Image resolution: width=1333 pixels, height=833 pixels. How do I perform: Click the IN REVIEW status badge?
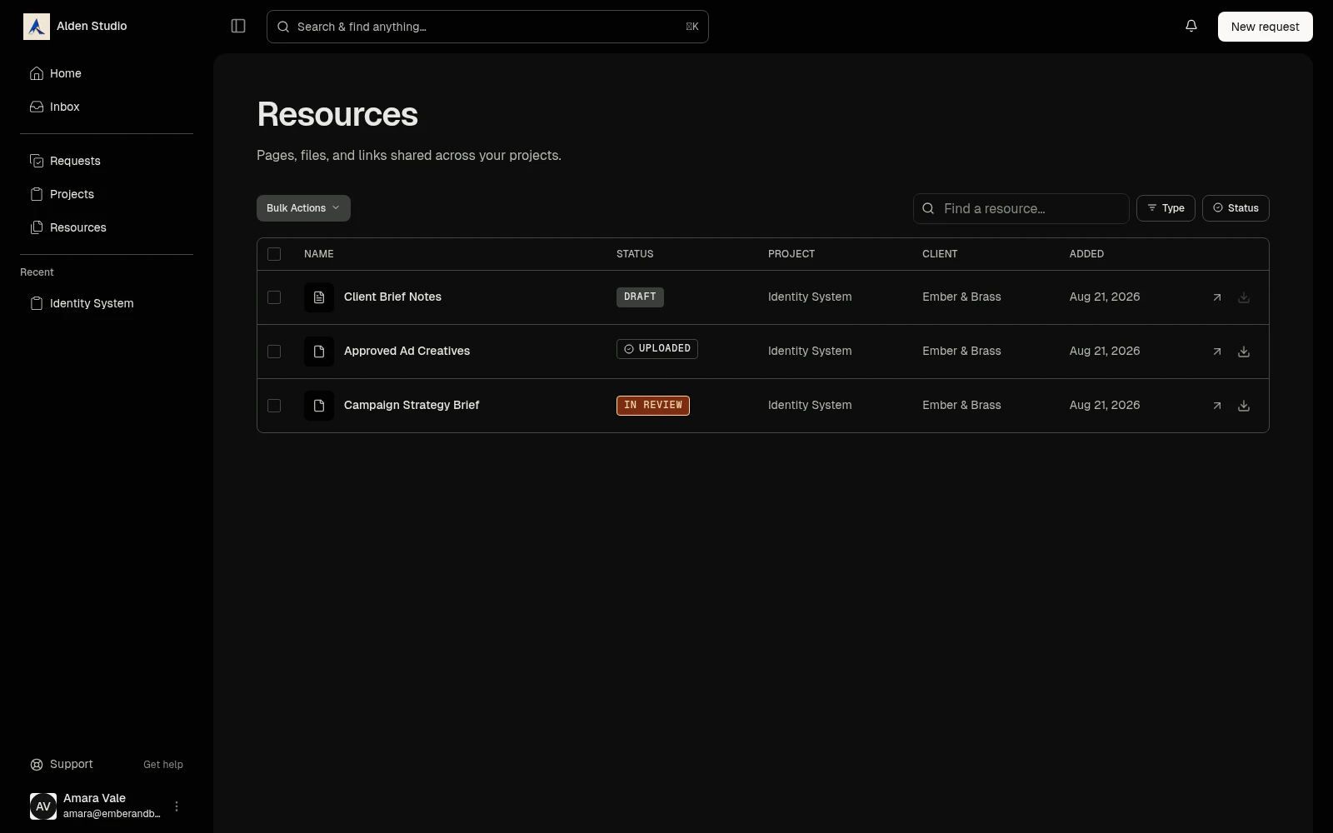pos(653,406)
